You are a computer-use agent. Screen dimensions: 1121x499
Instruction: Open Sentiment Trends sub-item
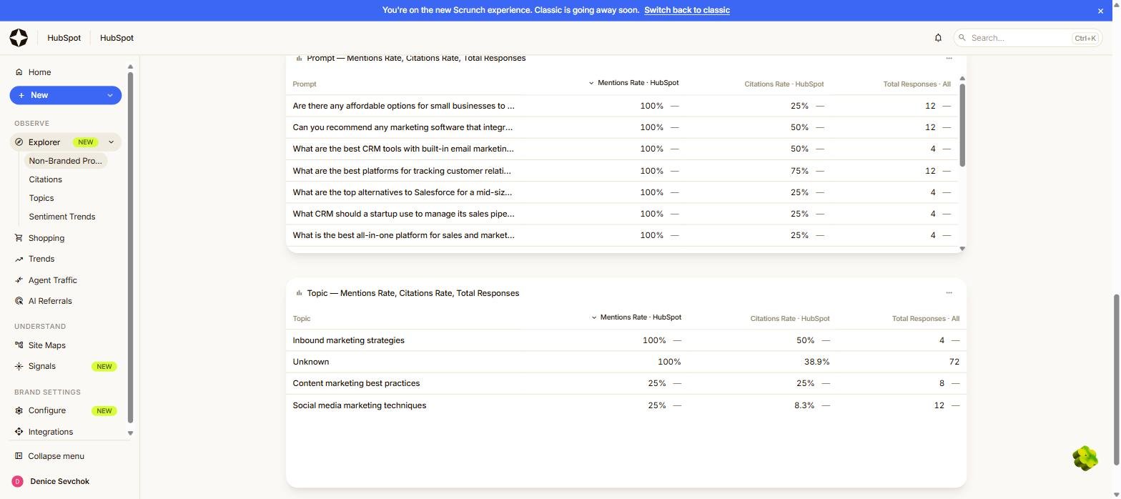(x=62, y=217)
